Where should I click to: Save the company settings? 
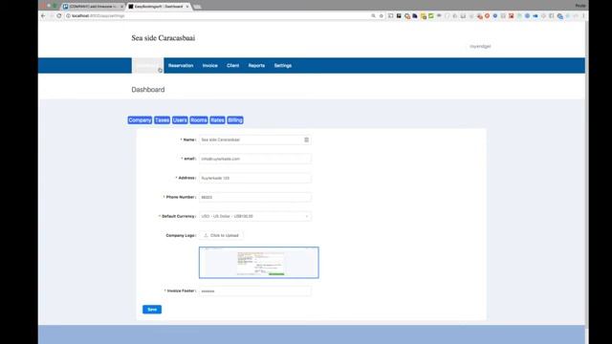click(x=152, y=310)
